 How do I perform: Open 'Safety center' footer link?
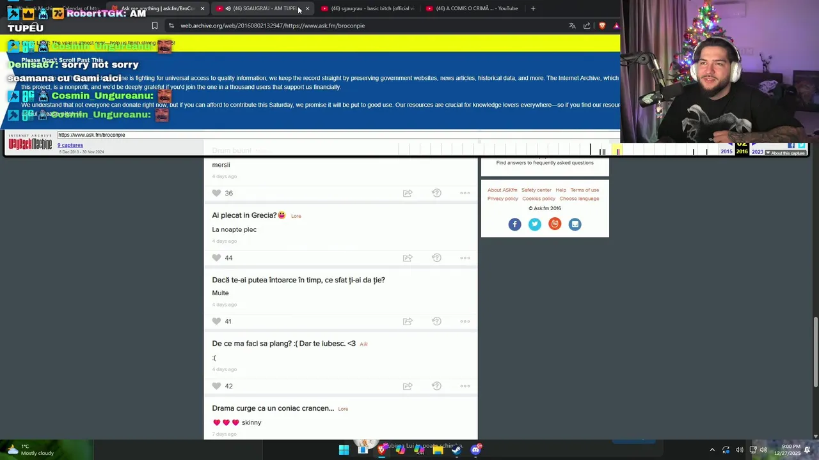[x=536, y=190]
